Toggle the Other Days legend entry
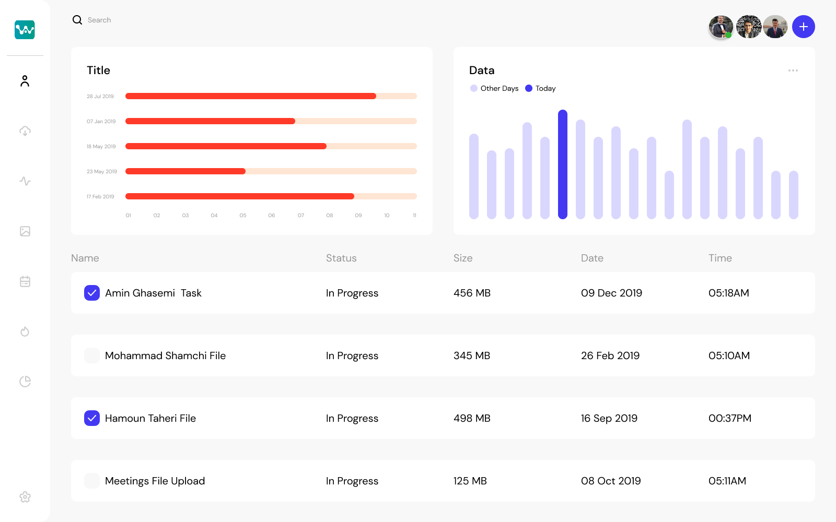This screenshot has height=522, width=836. [494, 88]
